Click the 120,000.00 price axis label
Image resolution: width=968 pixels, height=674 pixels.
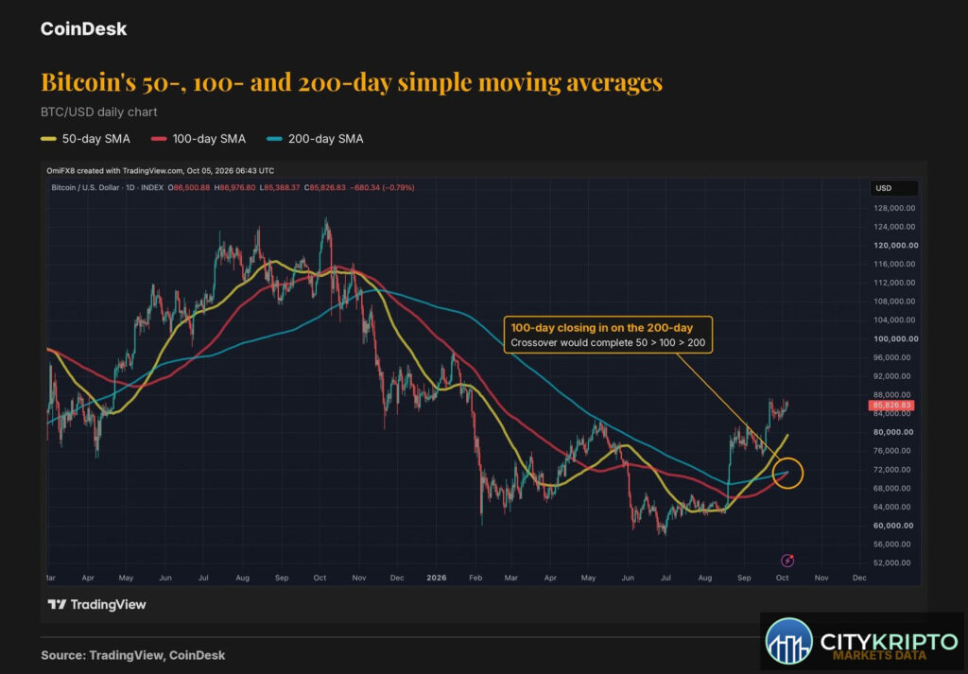coord(896,245)
